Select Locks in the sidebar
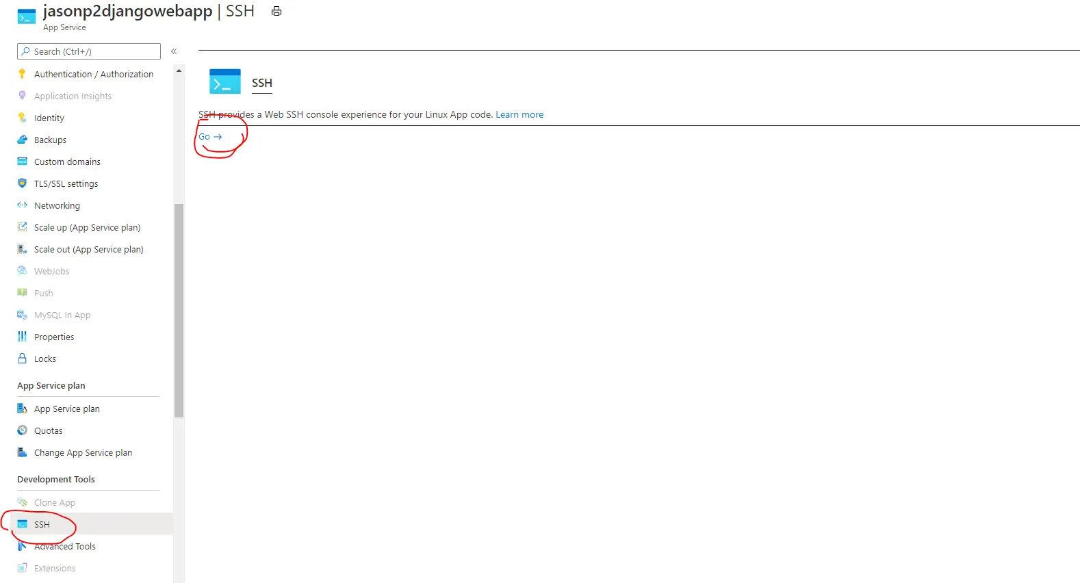Image resolution: width=1080 pixels, height=583 pixels. point(45,359)
